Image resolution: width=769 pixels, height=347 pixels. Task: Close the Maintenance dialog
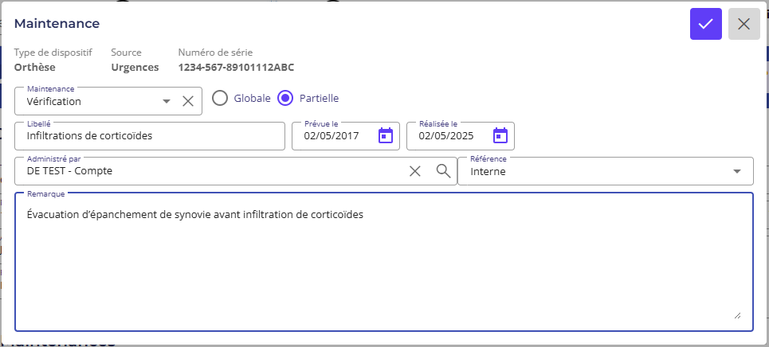pyautogui.click(x=743, y=24)
